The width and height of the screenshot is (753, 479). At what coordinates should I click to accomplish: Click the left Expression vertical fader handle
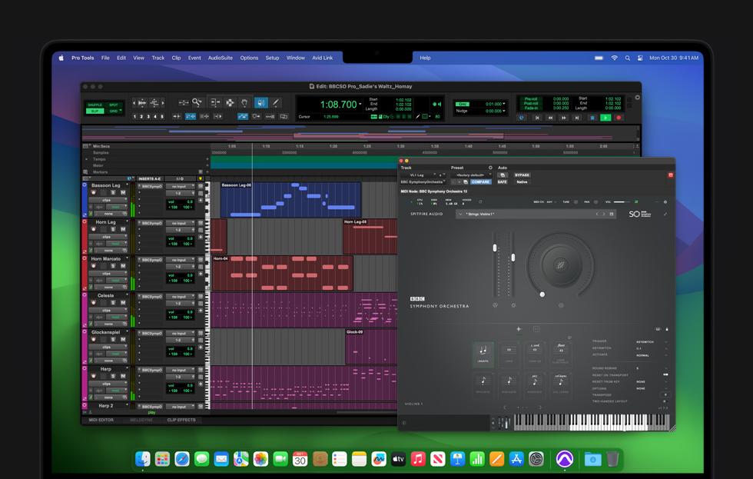point(495,248)
